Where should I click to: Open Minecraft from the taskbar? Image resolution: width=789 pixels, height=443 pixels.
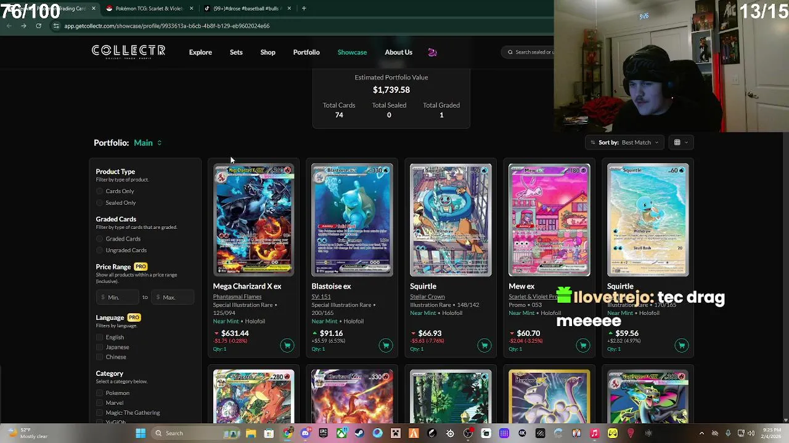click(x=395, y=433)
